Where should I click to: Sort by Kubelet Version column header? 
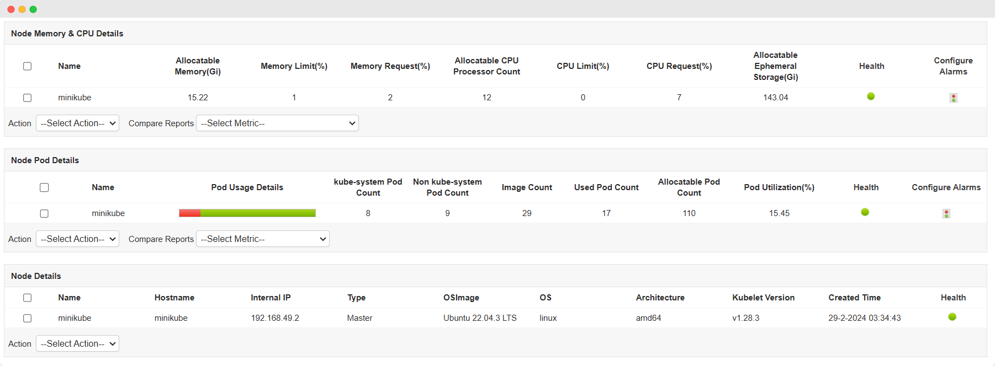point(763,298)
